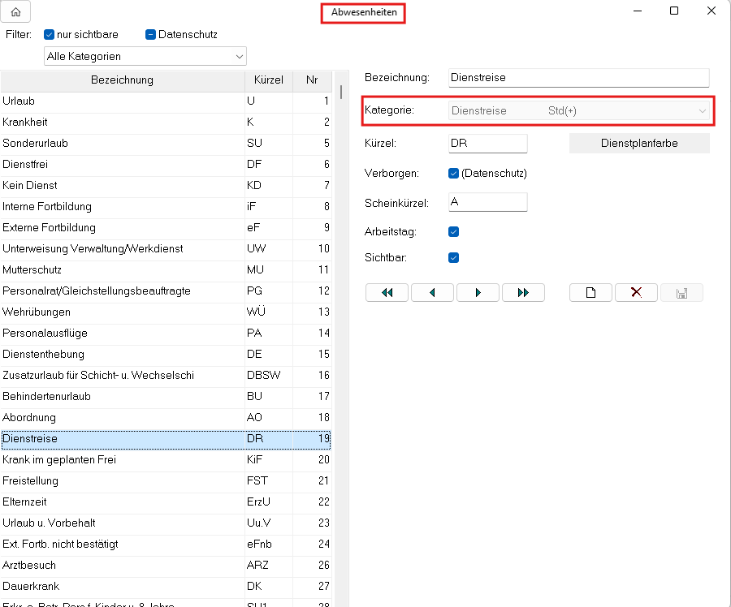Uncheck the Verborgen (Datenschutz) checkbox
731x607 pixels.
453,174
